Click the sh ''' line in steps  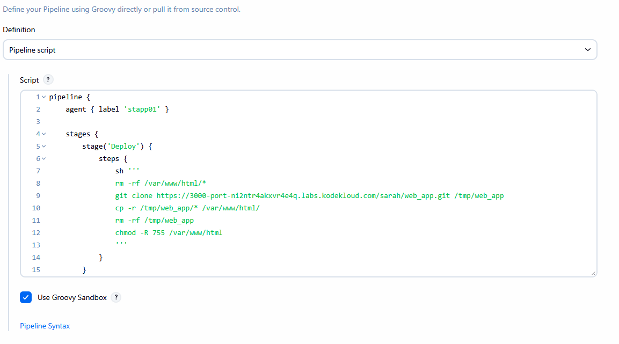127,171
